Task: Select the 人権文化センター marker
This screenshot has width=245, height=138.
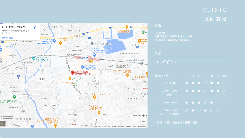Action: click(x=34, y=58)
